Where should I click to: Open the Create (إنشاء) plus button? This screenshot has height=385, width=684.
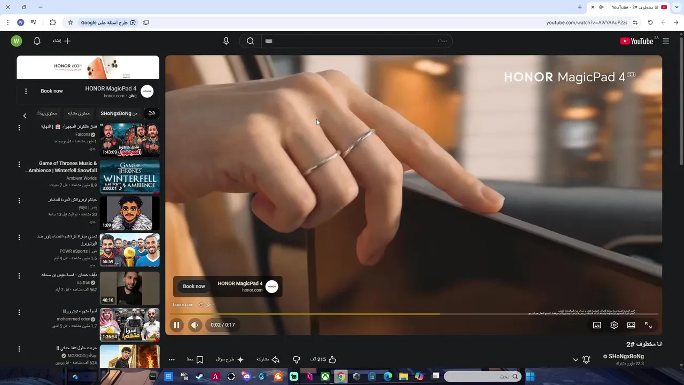coord(61,41)
